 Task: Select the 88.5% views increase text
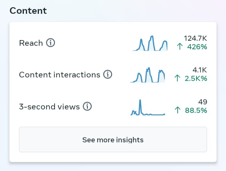pos(196,110)
